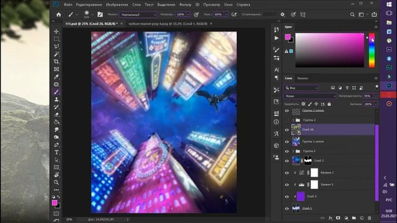Viewport: 397px width, 223px height.
Task: Click the Layers panel scrollbar
Action: (x=377, y=162)
